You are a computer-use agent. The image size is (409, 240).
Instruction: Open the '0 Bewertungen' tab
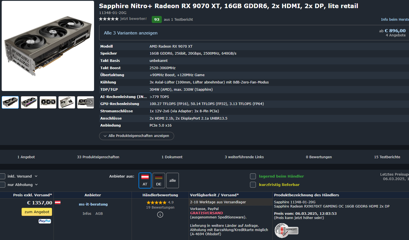pyautogui.click(x=319, y=157)
